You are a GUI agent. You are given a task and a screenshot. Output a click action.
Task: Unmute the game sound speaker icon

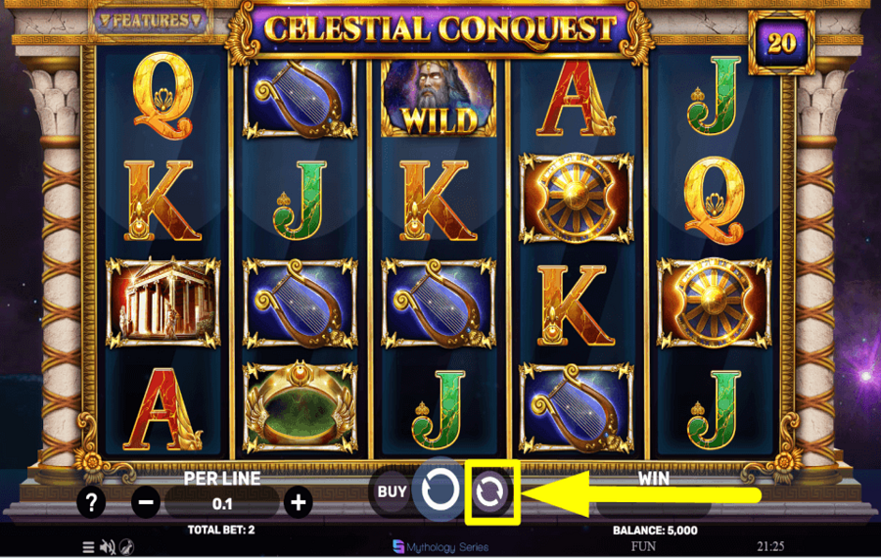107,547
